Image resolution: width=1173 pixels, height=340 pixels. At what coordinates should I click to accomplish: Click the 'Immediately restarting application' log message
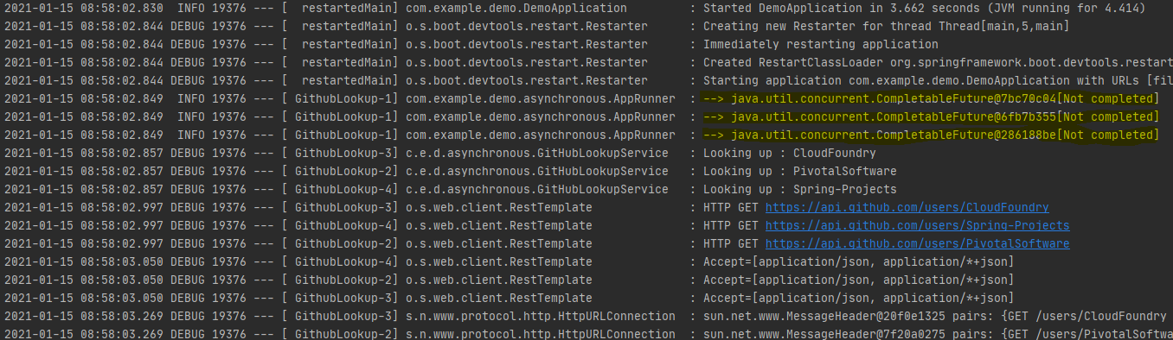click(820, 44)
